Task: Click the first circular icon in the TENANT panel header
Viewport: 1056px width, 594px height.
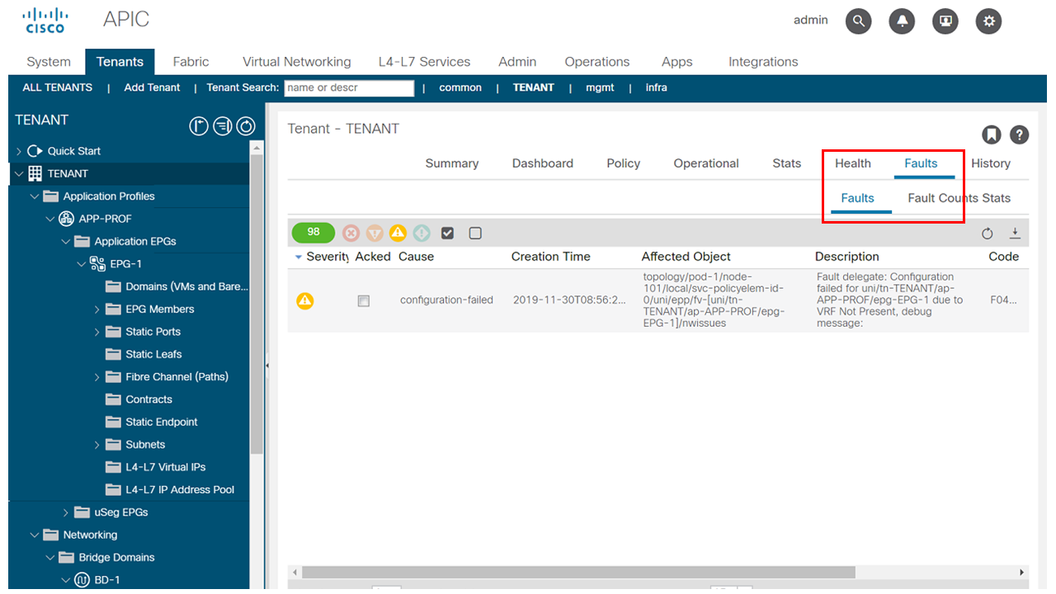Action: (x=199, y=126)
